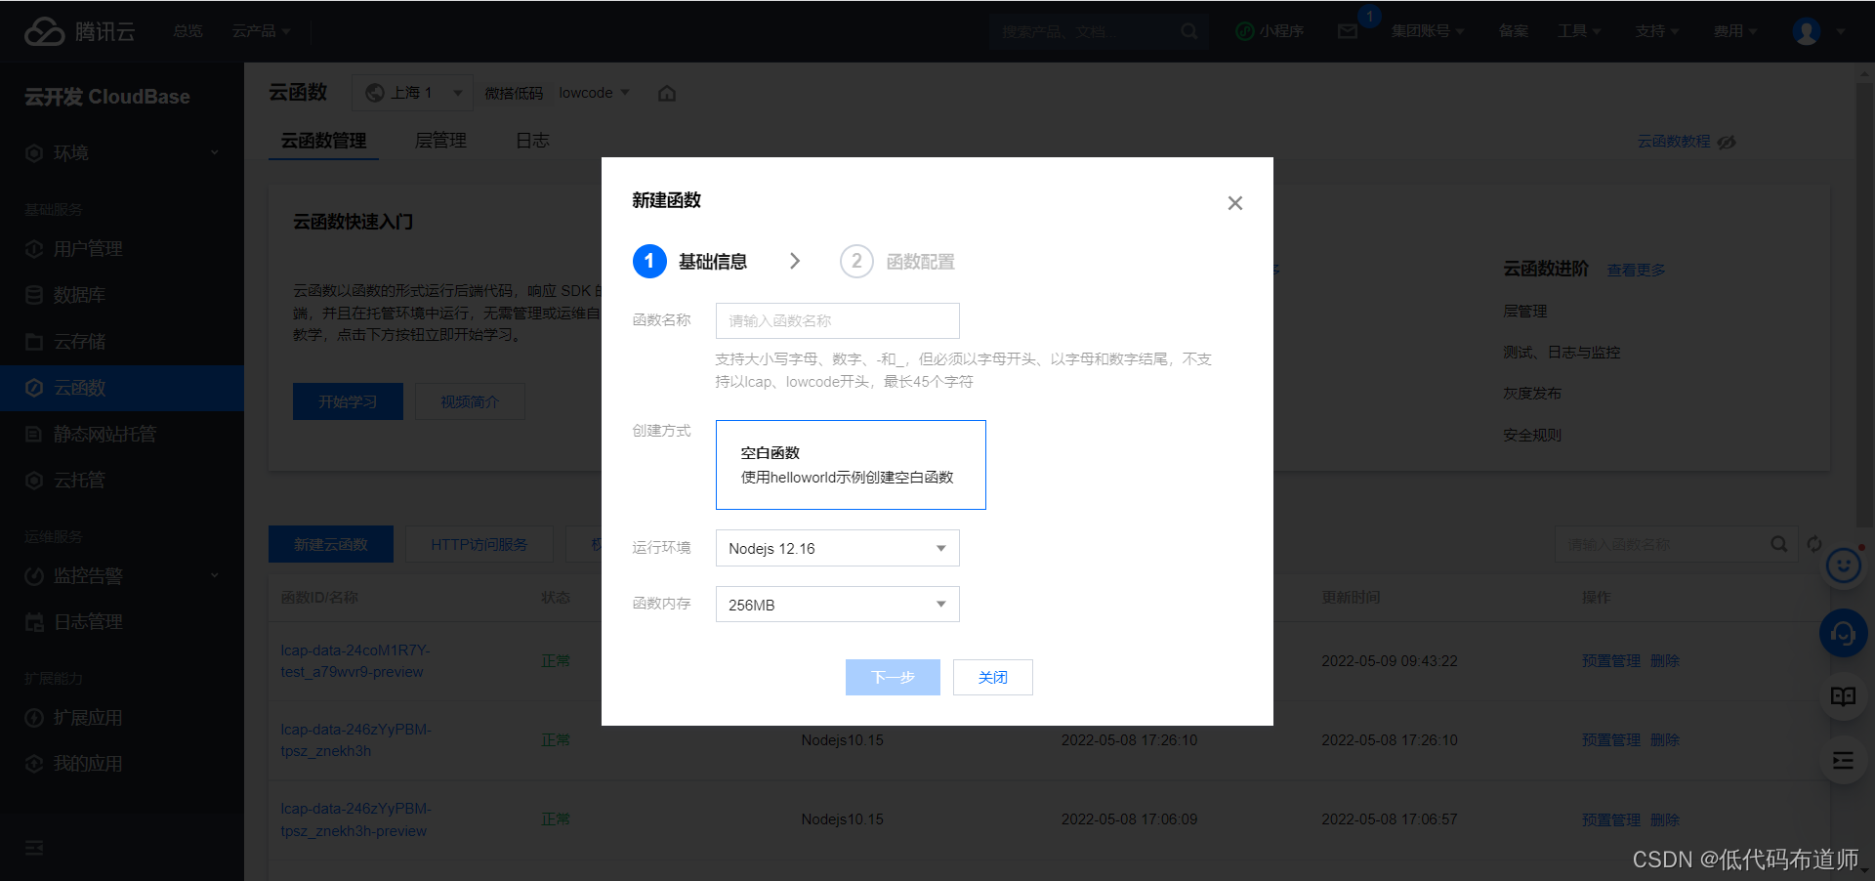1875x881 pixels.
Task: Open 小程序 in top navigation
Action: [x=1270, y=31]
